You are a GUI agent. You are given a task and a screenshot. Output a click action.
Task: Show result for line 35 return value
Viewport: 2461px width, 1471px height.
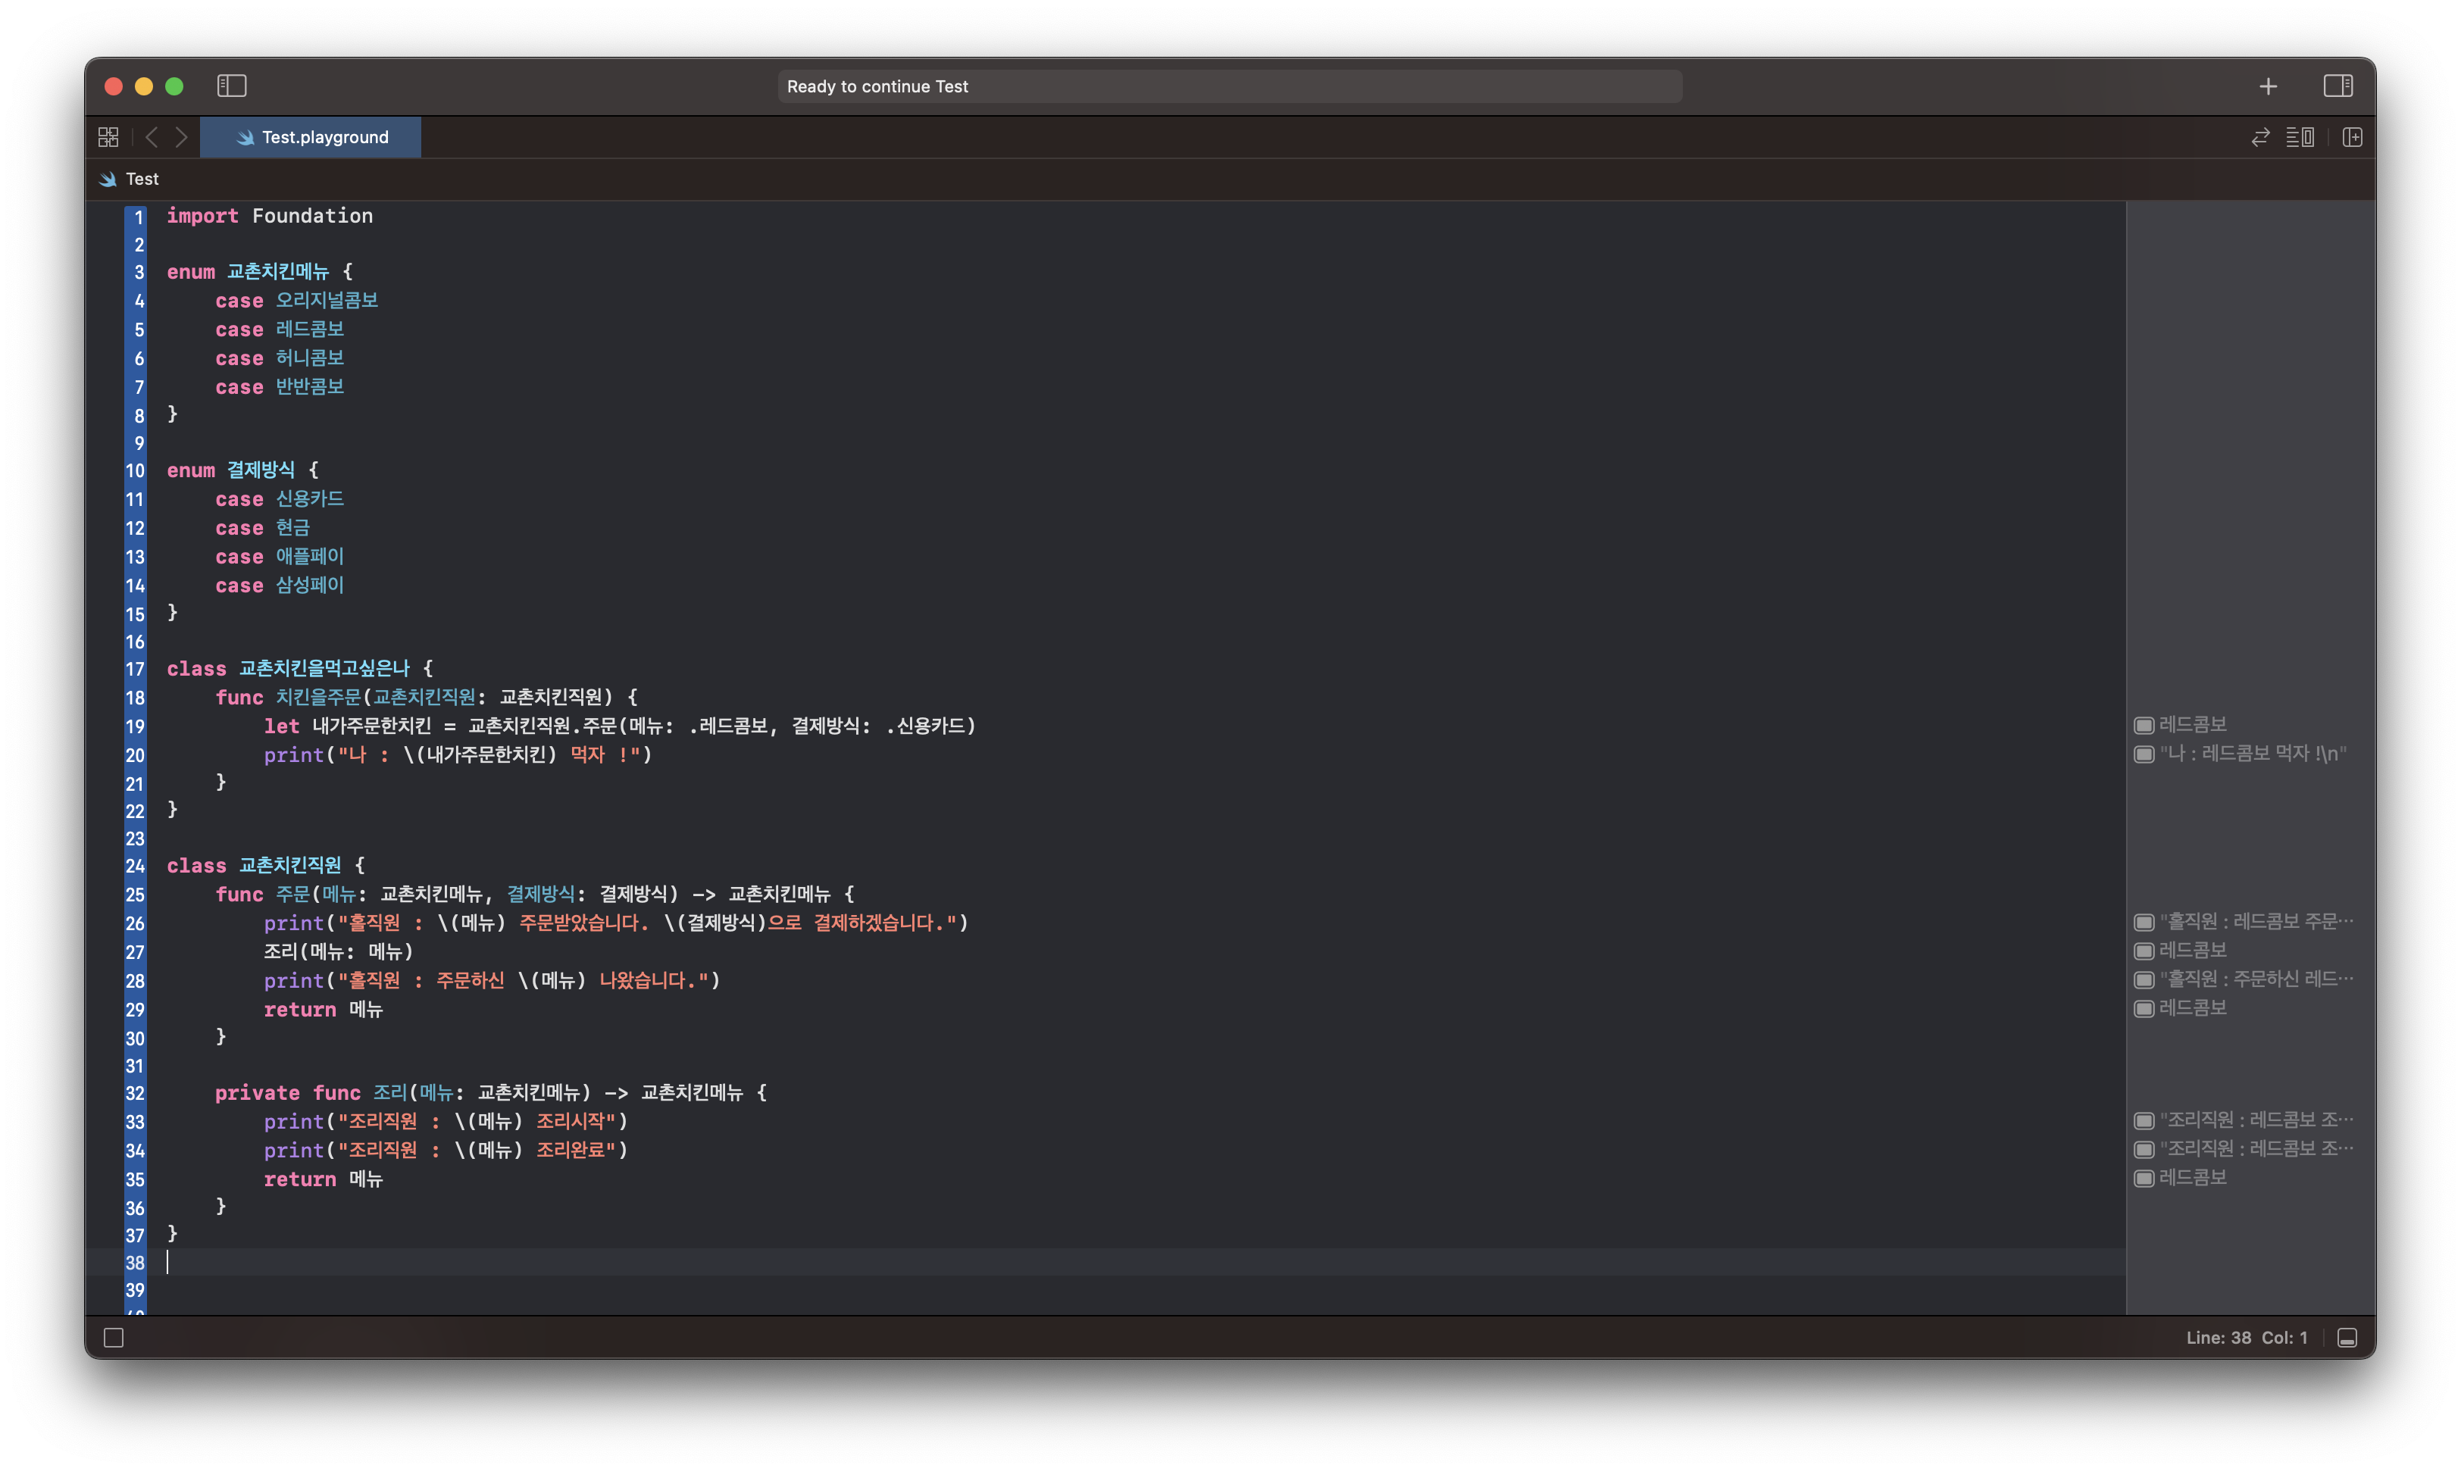[x=2144, y=1178]
